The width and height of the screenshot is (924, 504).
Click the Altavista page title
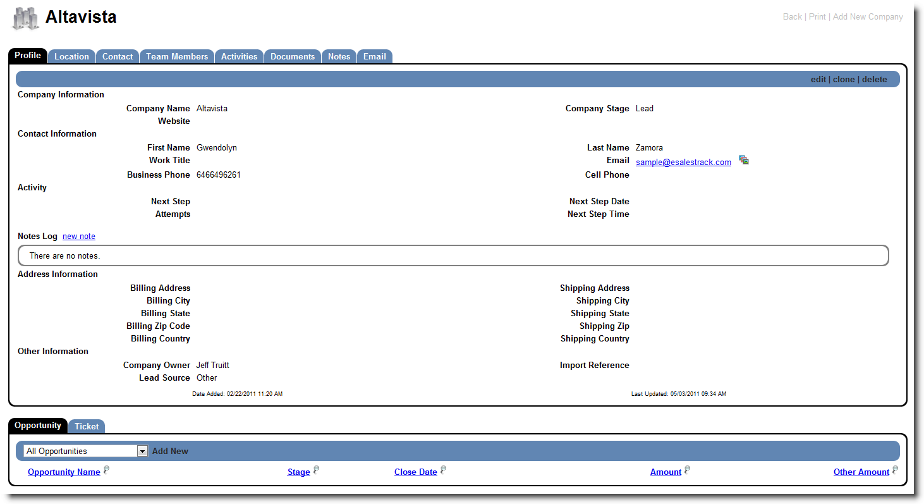[81, 17]
